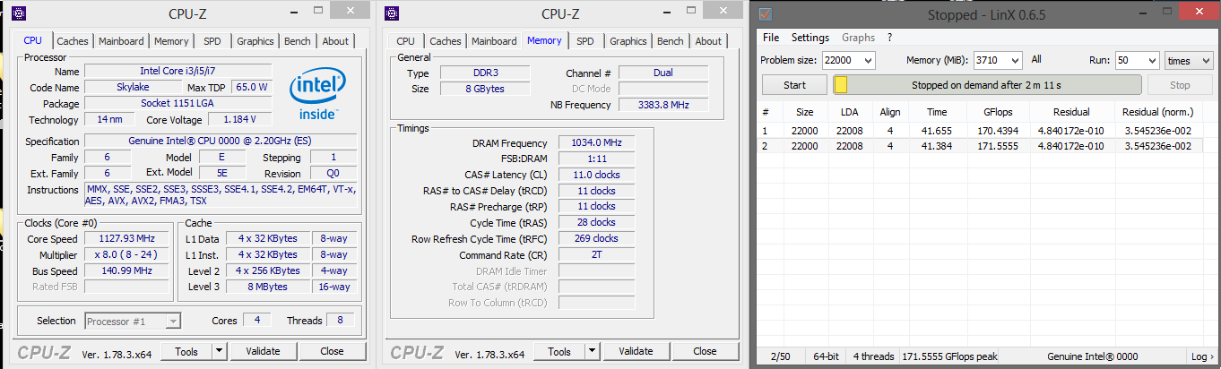This screenshot has width=1221, height=369.
Task: Click the All memory link in LinX
Action: pos(1036,60)
